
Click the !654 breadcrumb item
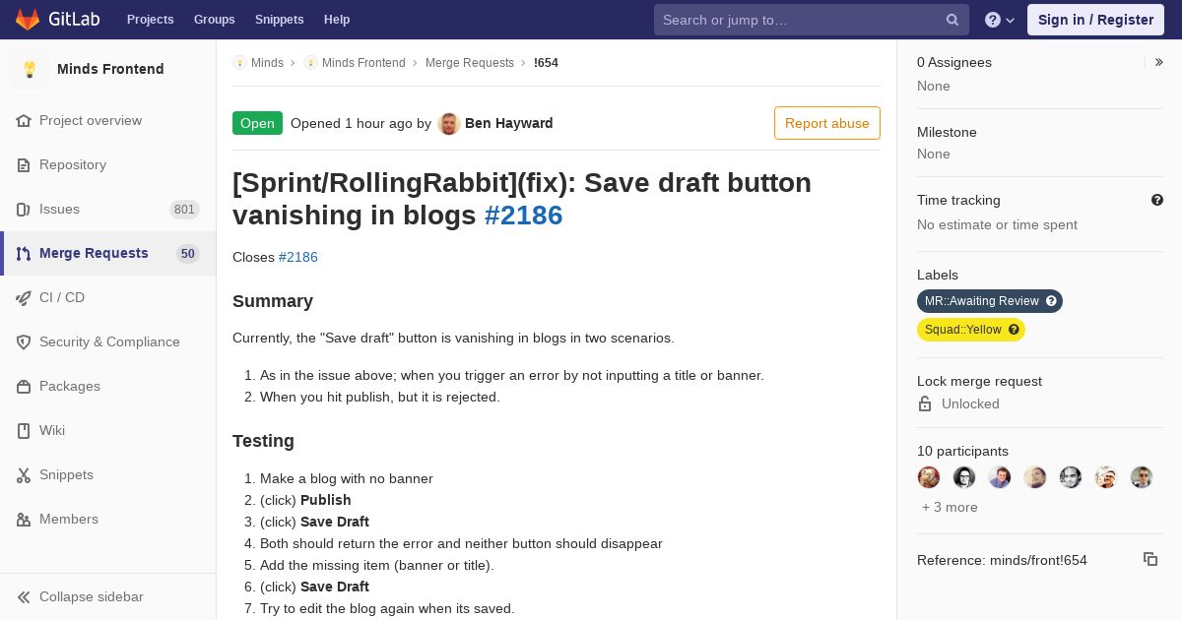(546, 63)
